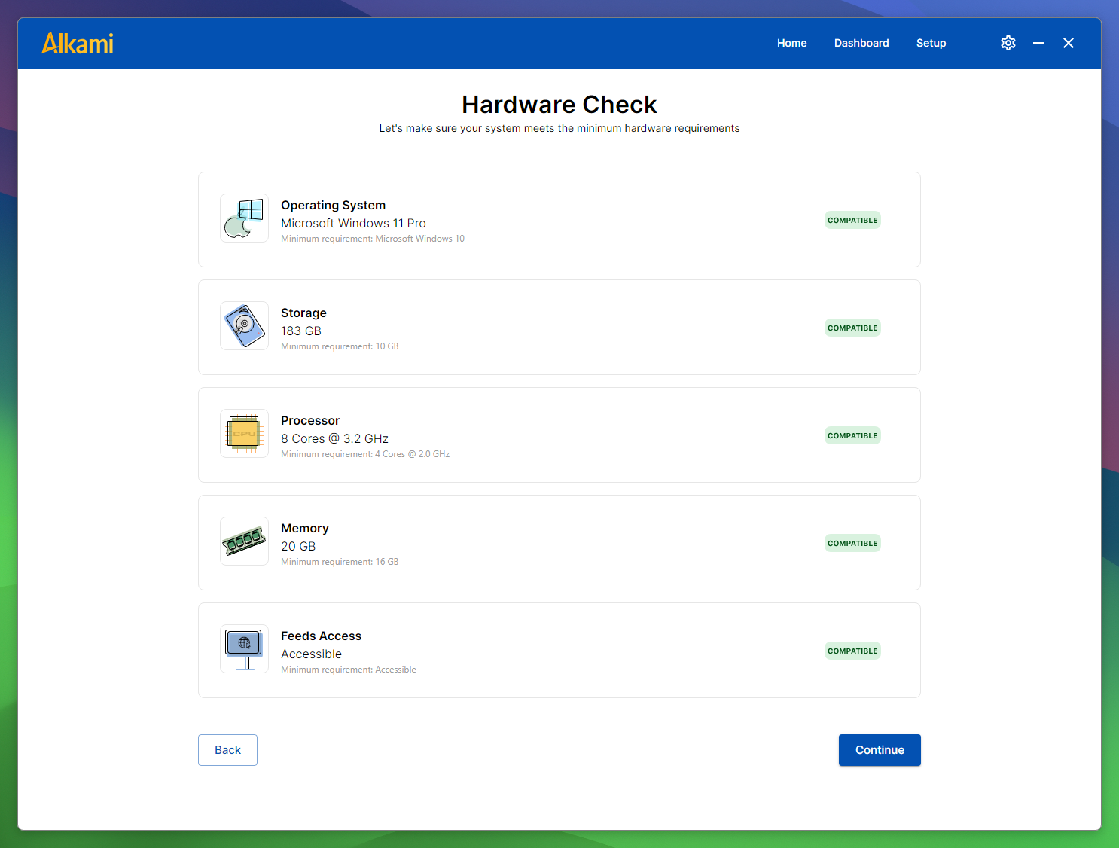Click the Storage hard drive icon

click(244, 326)
